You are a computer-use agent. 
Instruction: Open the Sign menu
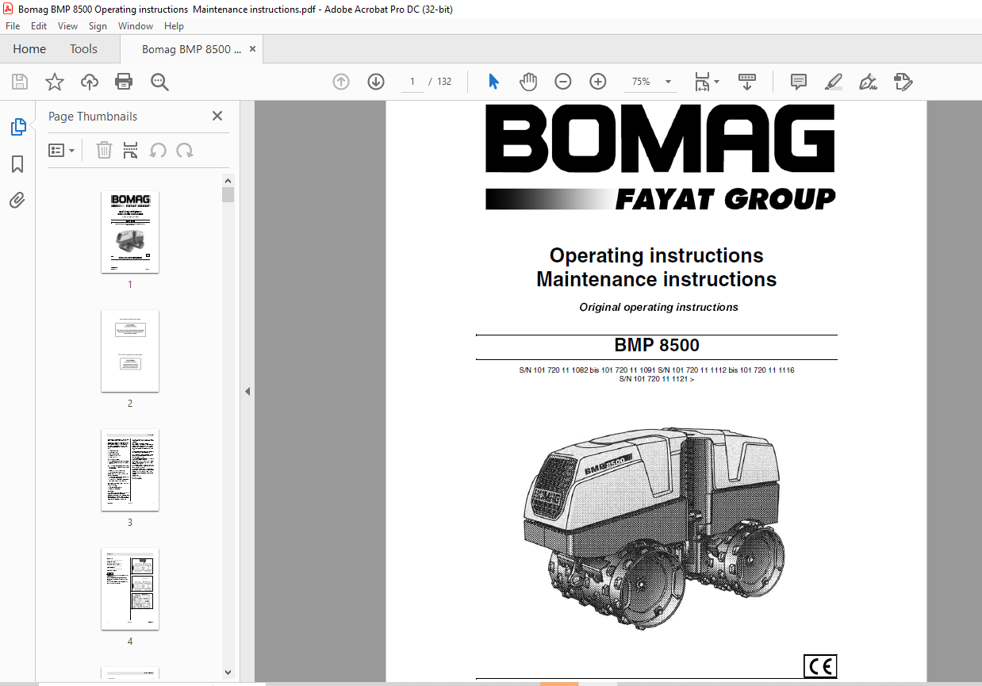click(x=98, y=25)
